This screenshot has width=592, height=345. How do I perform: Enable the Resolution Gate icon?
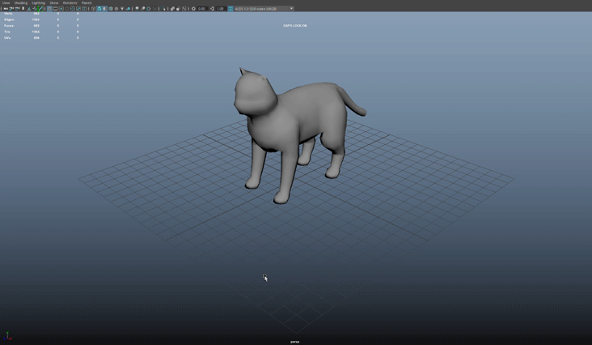pos(61,9)
